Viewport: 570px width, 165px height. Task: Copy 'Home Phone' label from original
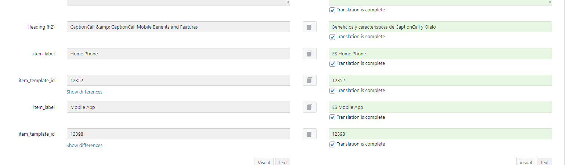point(310,54)
